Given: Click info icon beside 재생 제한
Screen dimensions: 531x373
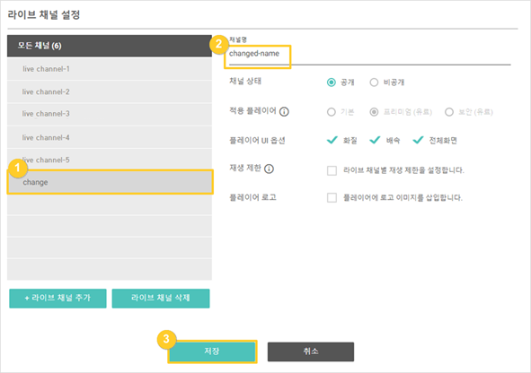Looking at the screenshot, I should pyautogui.click(x=269, y=169).
